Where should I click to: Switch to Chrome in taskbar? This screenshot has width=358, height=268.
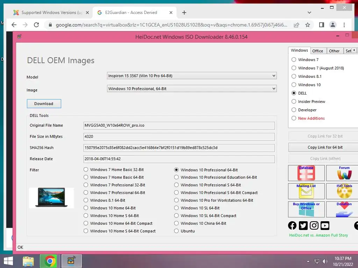[x=50, y=261]
